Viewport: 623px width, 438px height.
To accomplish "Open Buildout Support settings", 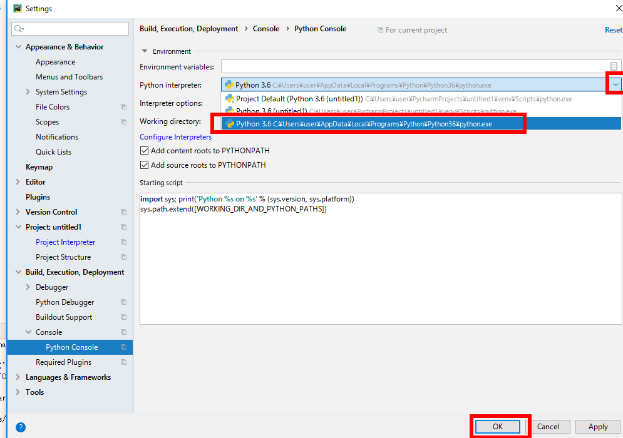I will click(64, 317).
